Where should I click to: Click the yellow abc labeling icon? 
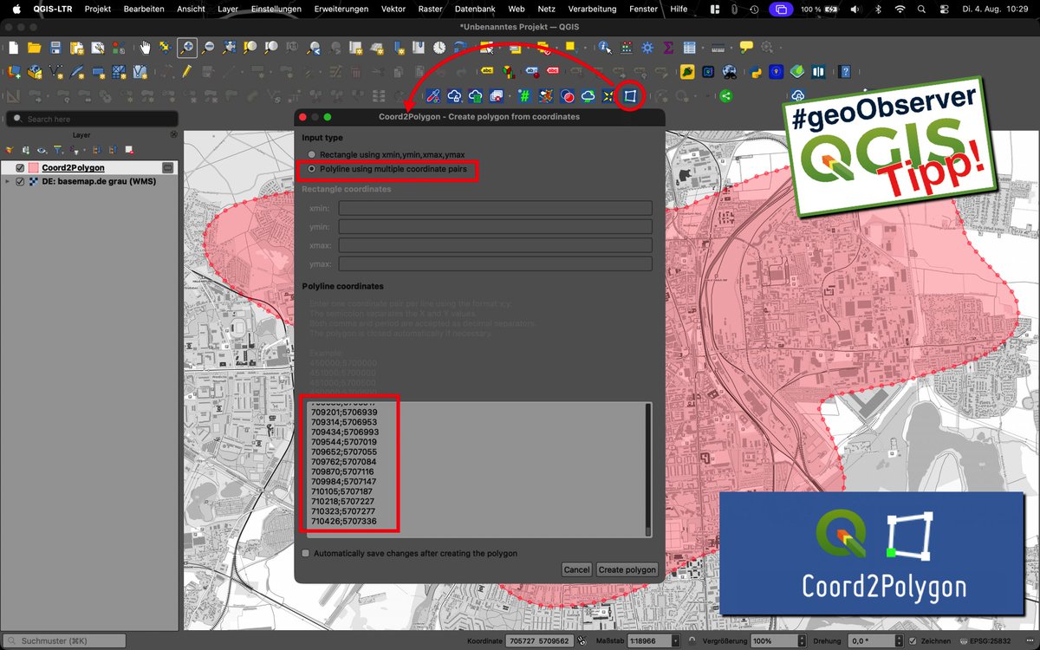[487, 71]
